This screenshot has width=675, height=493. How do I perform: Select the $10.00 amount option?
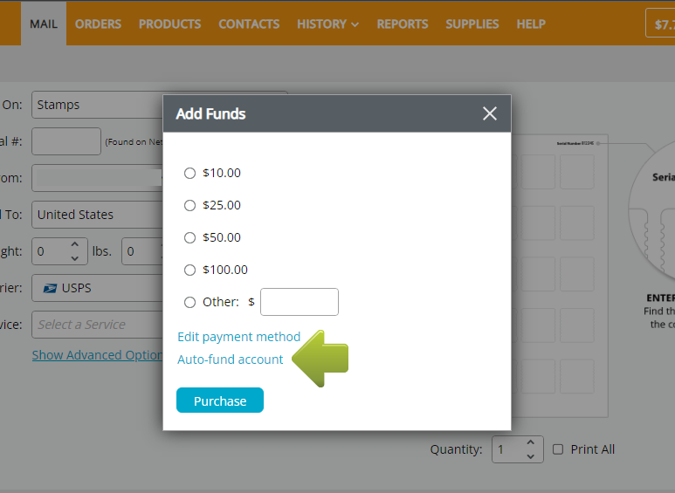tap(189, 173)
